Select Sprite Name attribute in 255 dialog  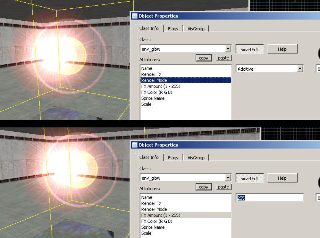pyautogui.click(x=186, y=227)
